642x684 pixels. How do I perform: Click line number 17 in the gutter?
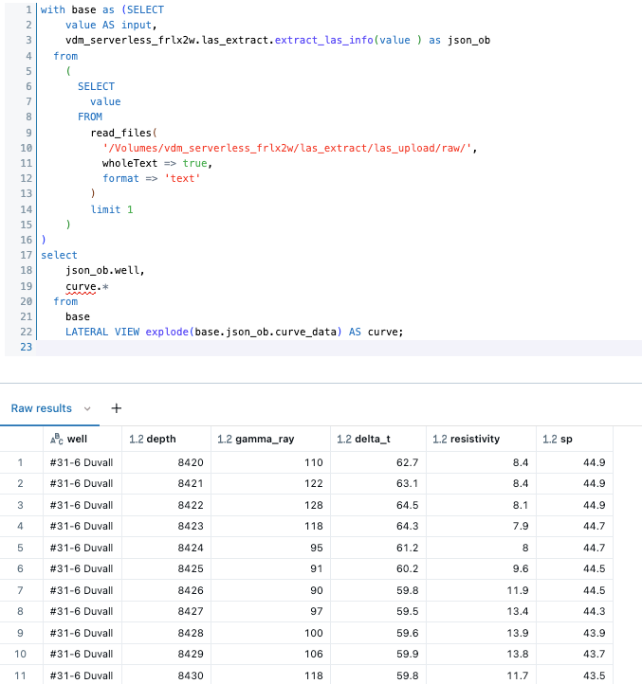pyautogui.click(x=27, y=255)
